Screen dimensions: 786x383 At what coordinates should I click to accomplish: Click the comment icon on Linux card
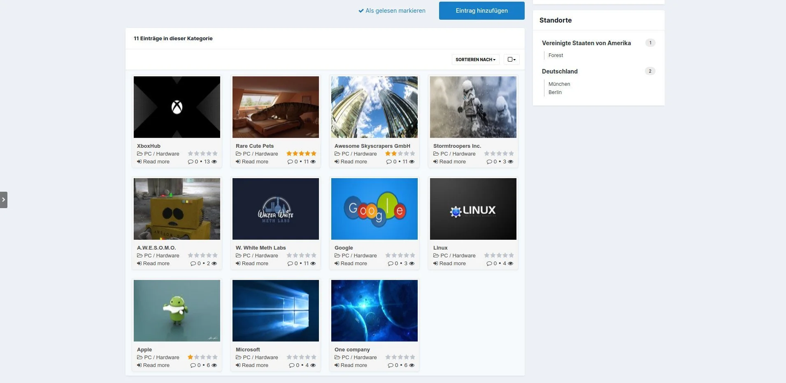click(489, 264)
